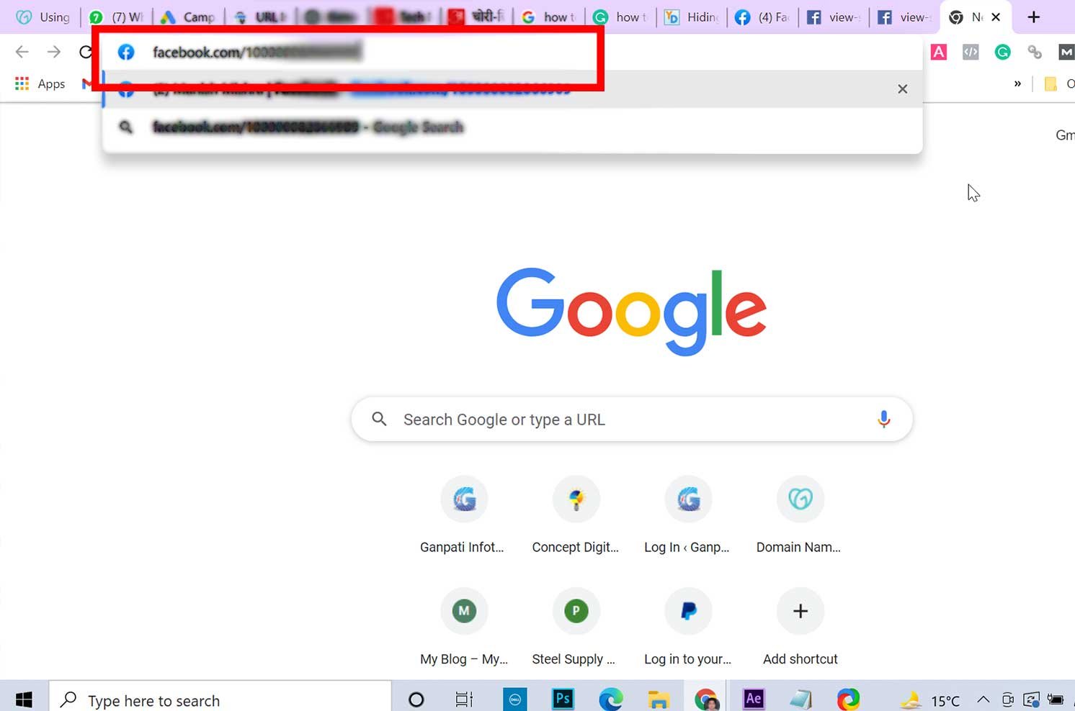Launch After Effects from taskbar
The image size is (1075, 711).
(754, 699)
